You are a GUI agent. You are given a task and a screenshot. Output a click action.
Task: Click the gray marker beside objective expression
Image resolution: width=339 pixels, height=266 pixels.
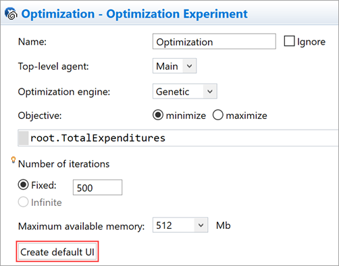click(24, 138)
